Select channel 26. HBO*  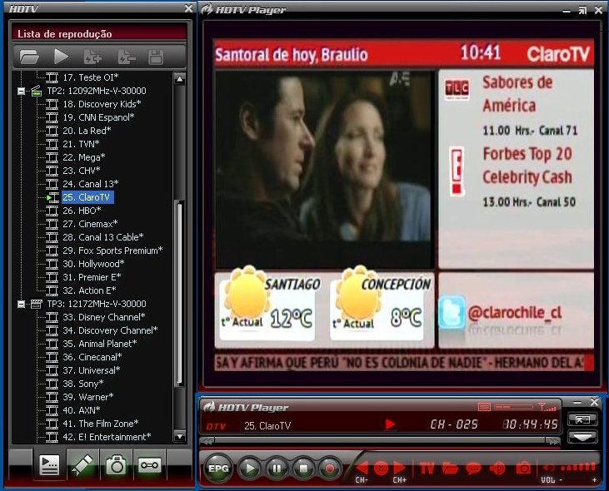(82, 211)
